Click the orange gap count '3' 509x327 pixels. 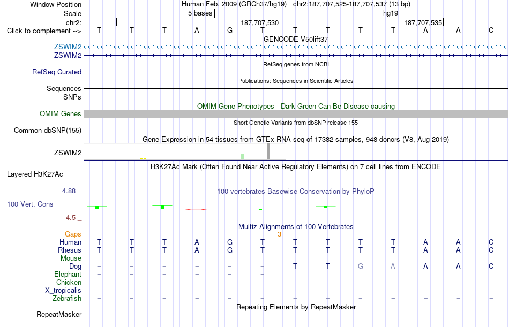click(279, 234)
